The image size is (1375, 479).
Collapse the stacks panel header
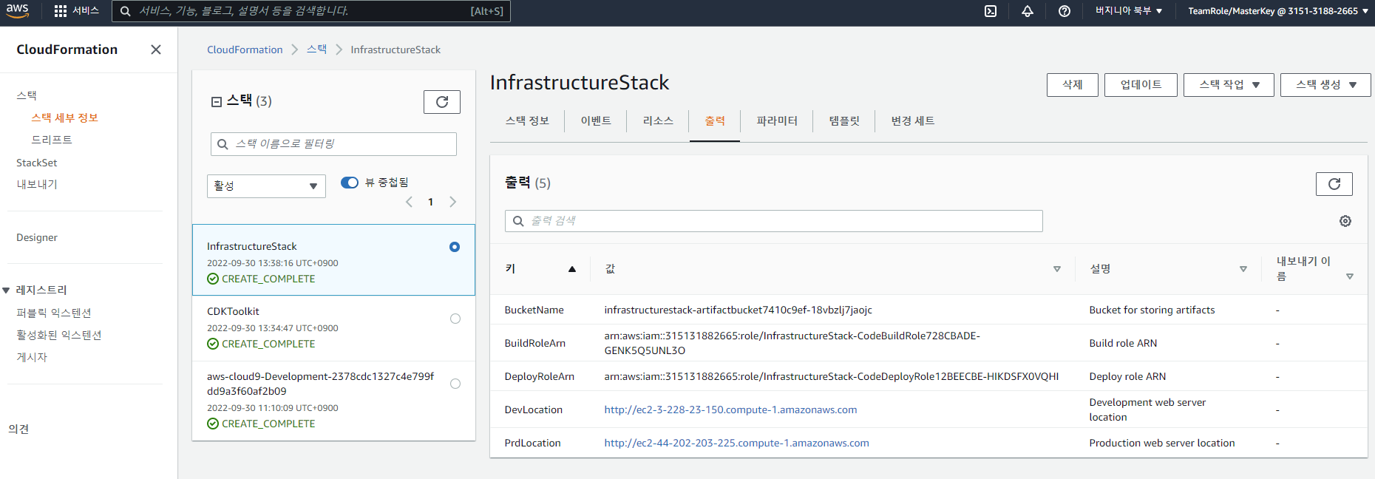coord(217,102)
